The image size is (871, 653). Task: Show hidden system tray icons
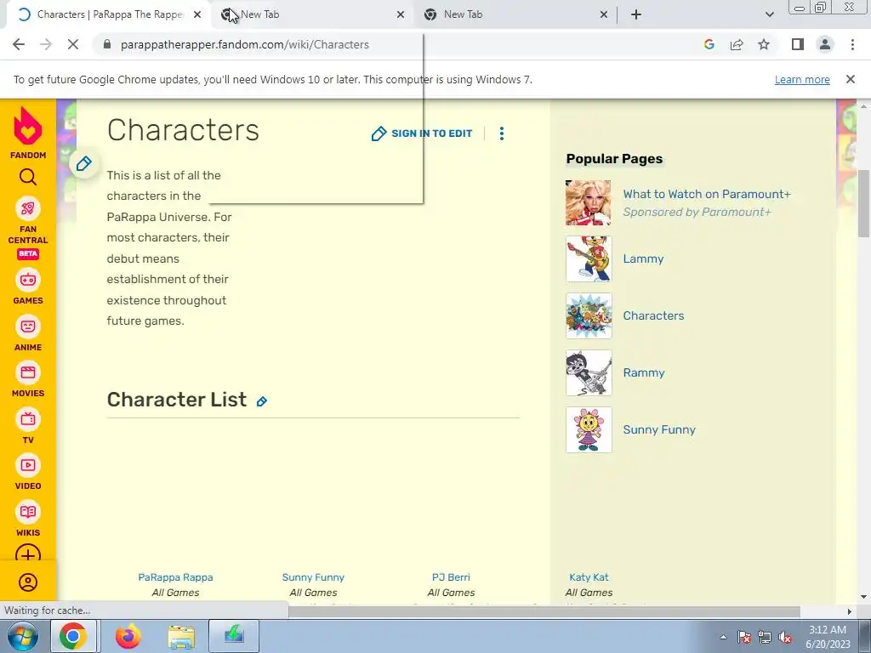click(x=723, y=637)
